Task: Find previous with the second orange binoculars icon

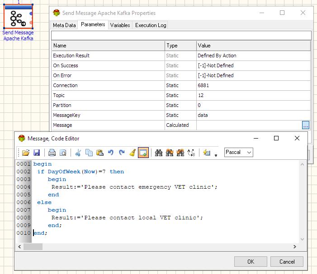Action: [180, 153]
